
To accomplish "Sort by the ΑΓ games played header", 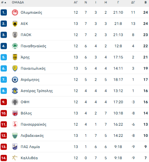I will [76, 3].
